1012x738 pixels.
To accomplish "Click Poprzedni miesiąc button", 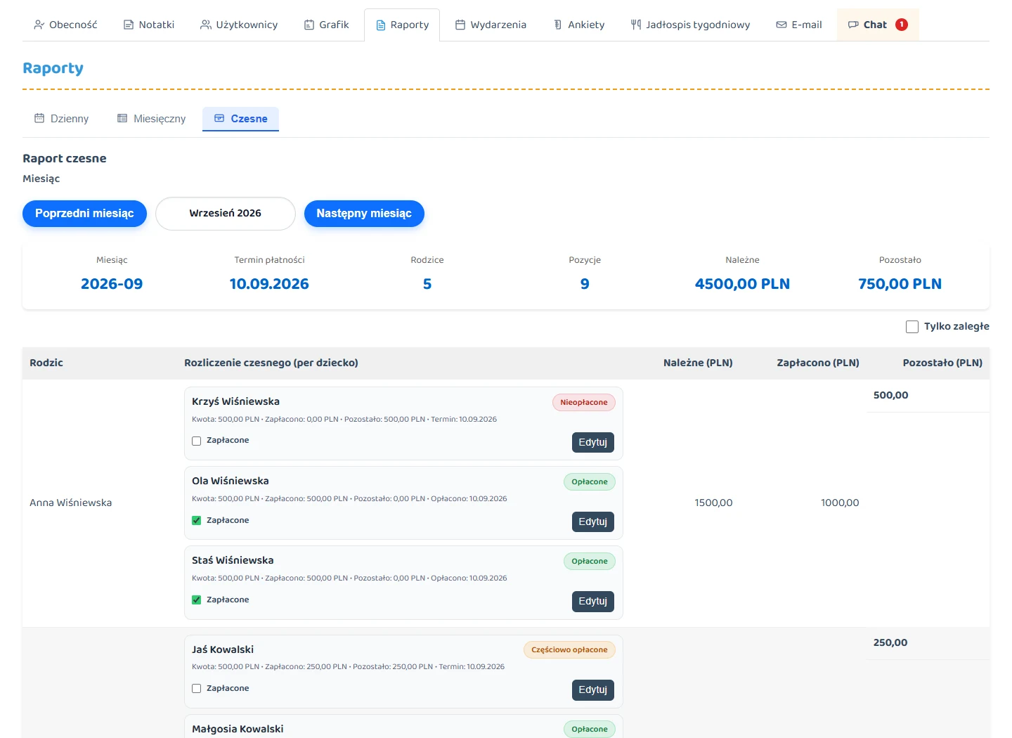I will [x=84, y=214].
